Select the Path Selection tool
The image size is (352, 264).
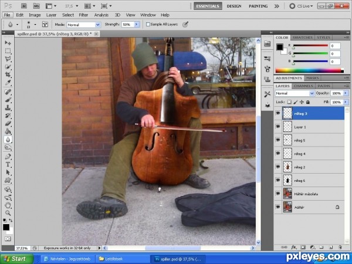[8, 172]
